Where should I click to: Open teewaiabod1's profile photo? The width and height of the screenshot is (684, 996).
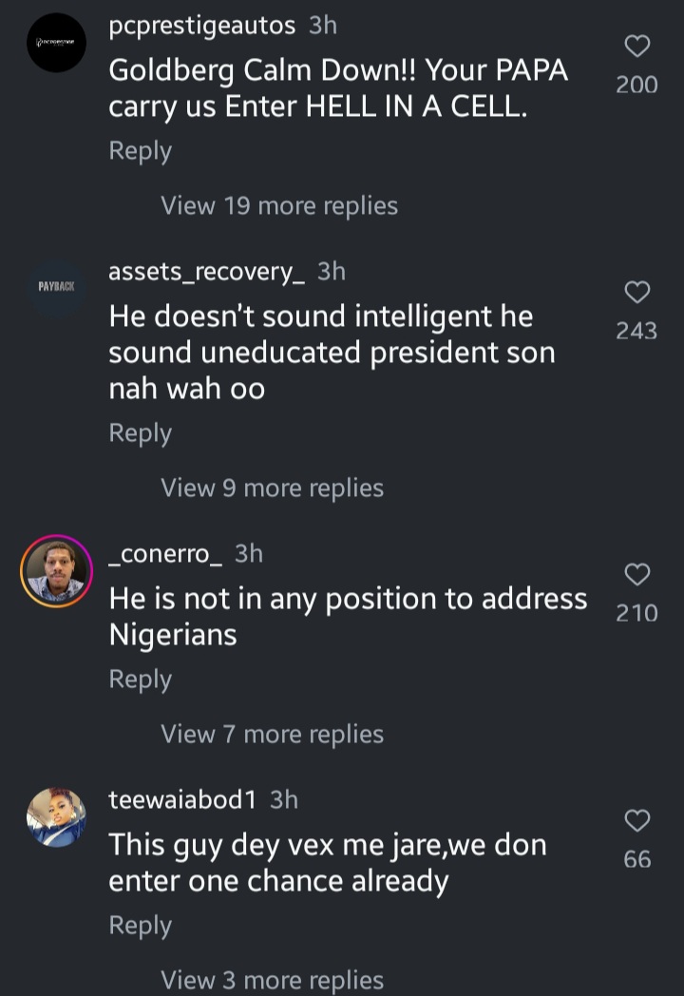(56, 817)
